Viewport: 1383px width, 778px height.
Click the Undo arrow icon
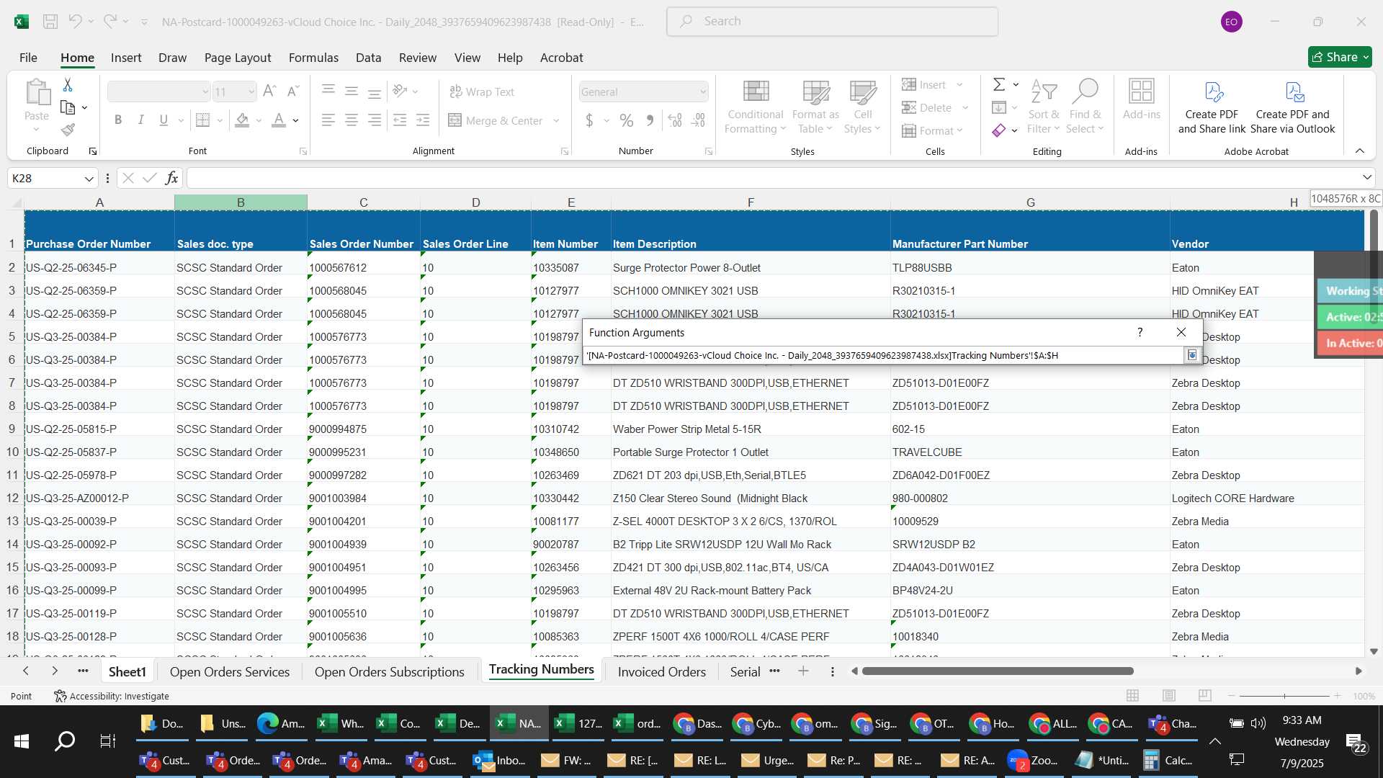click(75, 22)
